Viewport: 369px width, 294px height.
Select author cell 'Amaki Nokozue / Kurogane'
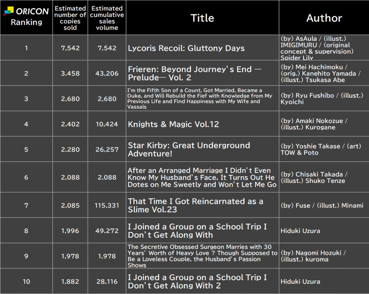324,124
